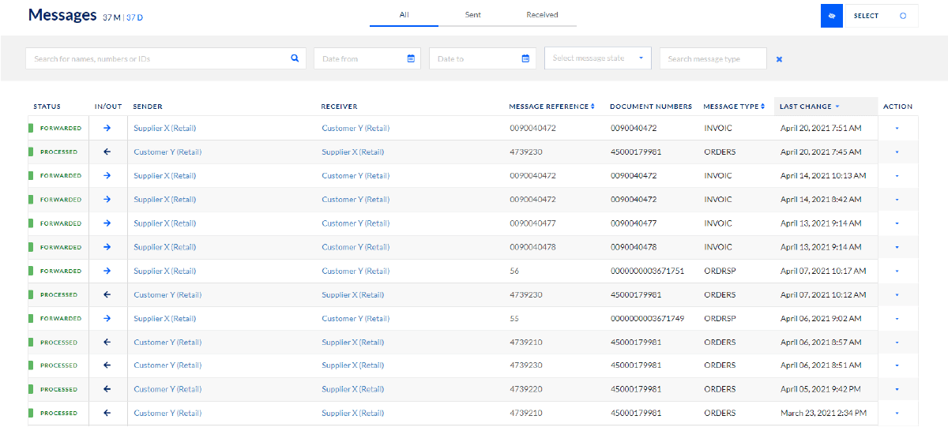Toggle the SELECT radio circle

pos(903,16)
